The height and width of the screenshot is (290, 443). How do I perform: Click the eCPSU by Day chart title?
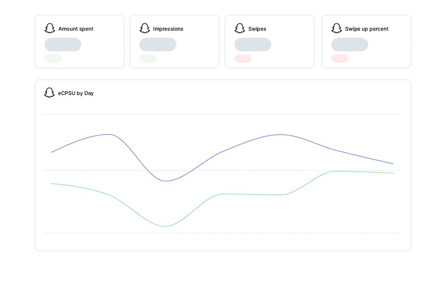click(x=76, y=93)
